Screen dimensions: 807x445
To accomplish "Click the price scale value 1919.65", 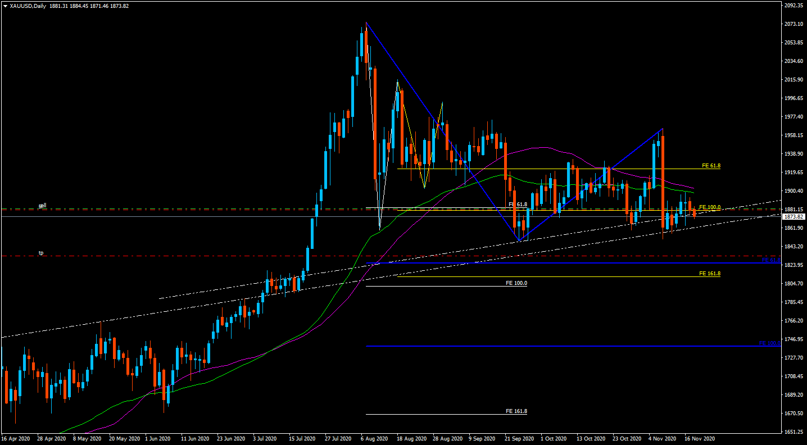I will pyautogui.click(x=794, y=172).
